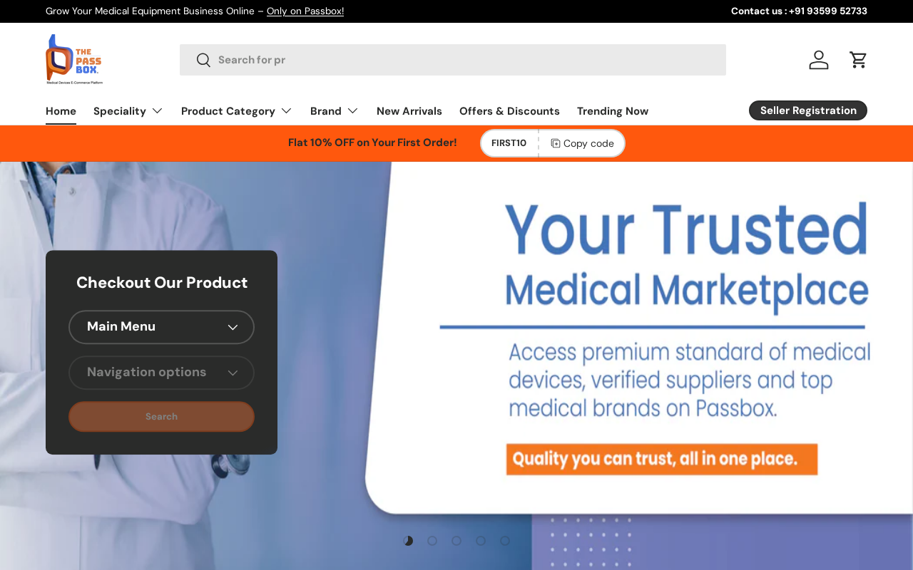Open the Main Menu dropdown
913x570 pixels.
point(161,327)
